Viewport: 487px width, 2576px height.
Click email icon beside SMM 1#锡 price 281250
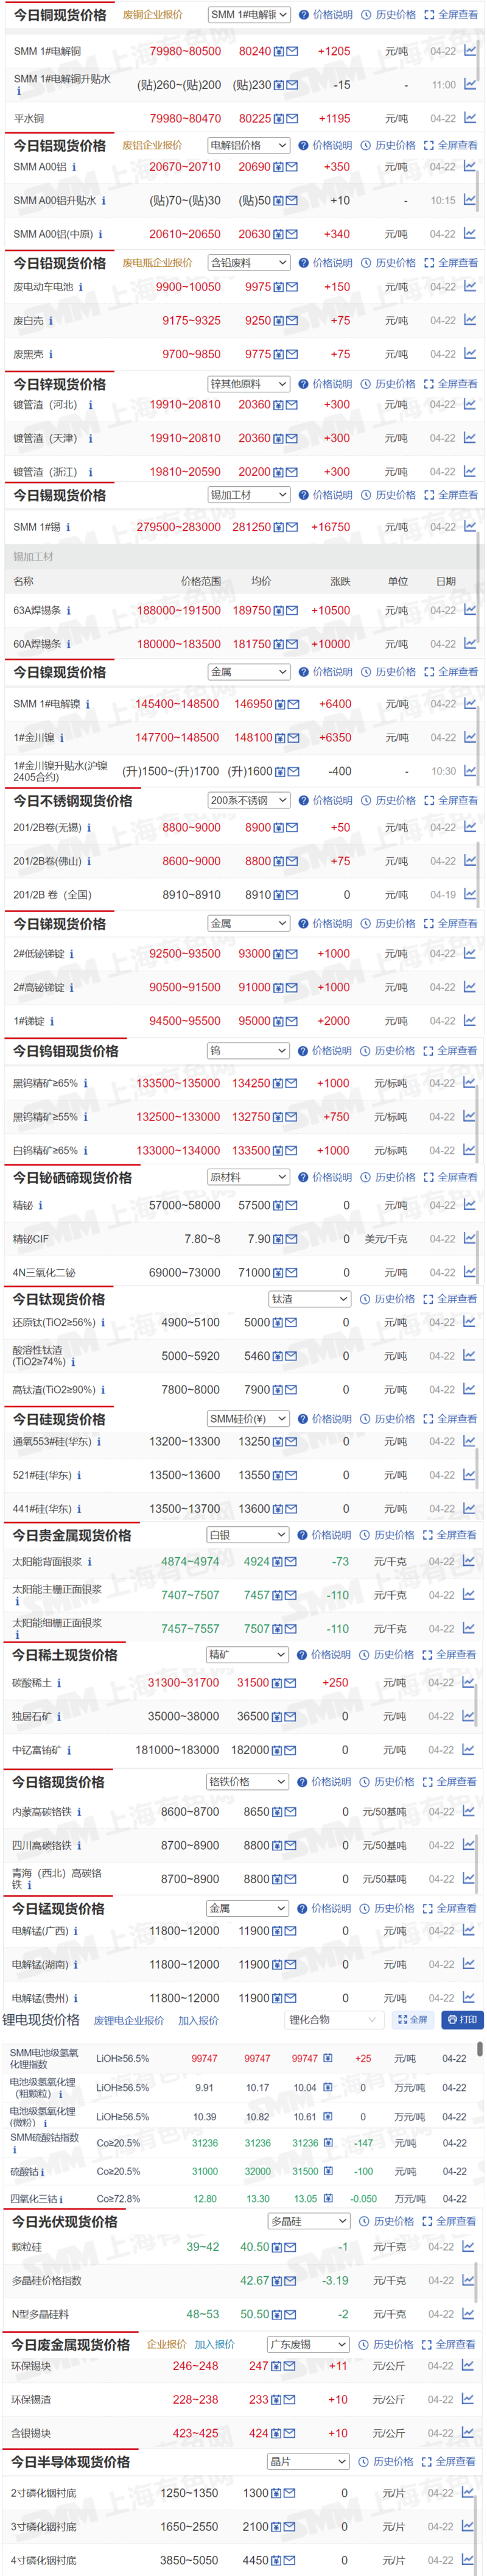(x=292, y=527)
